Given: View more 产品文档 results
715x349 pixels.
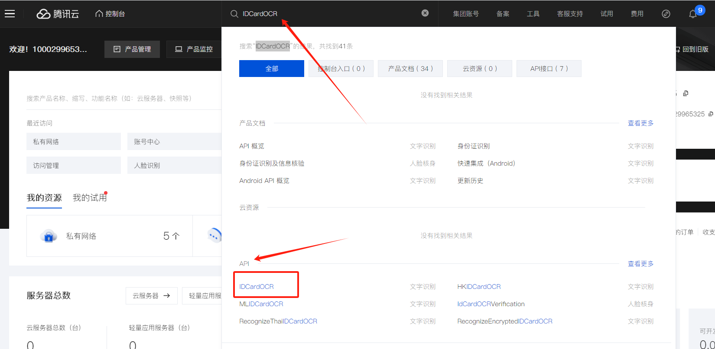Looking at the screenshot, I should pyautogui.click(x=640, y=123).
